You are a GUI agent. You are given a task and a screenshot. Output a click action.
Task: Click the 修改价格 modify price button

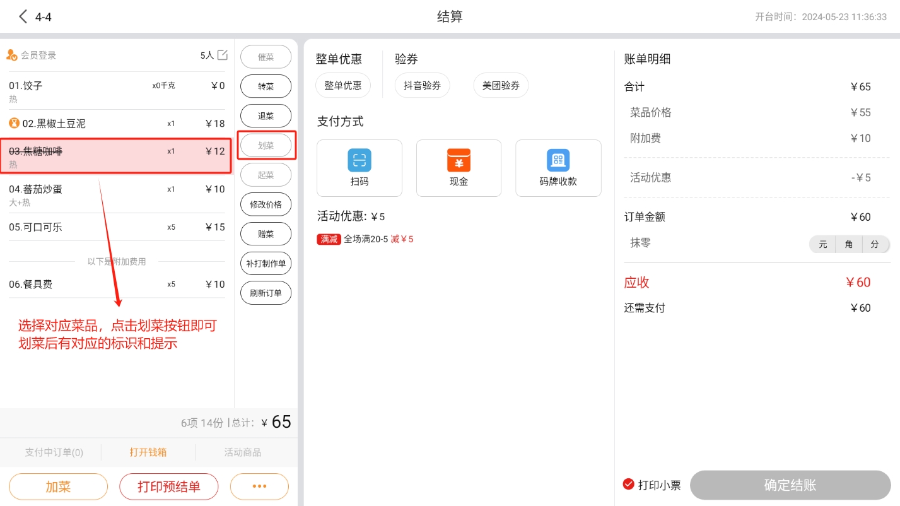pyautogui.click(x=266, y=204)
